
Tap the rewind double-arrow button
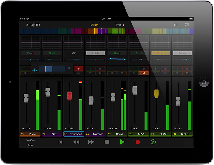pos(76,142)
